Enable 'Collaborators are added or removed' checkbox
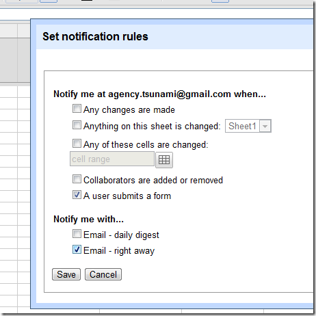This screenshot has height=316, width=316. coord(77,179)
